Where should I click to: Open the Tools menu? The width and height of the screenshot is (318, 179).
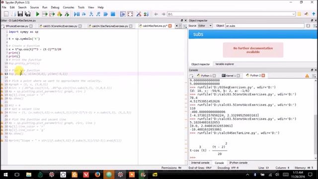pyautogui.click(x=81, y=7)
